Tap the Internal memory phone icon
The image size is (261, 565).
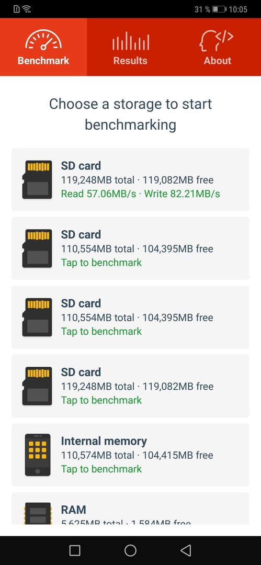coord(38,455)
